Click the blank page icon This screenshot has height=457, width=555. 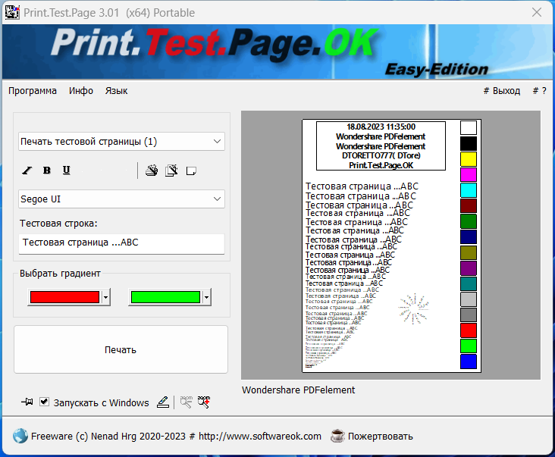click(x=191, y=171)
